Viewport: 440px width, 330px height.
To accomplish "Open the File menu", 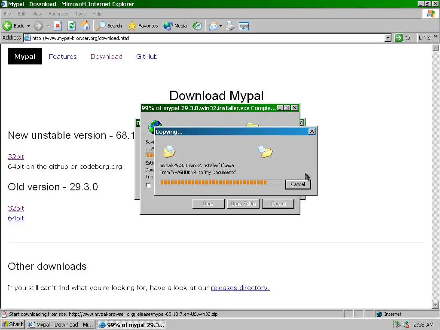I will (8, 13).
